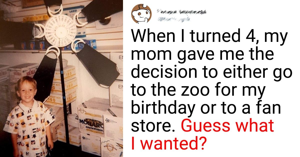
Task: Click the Reddit Snoo avatar icon
Action: pos(141,14)
